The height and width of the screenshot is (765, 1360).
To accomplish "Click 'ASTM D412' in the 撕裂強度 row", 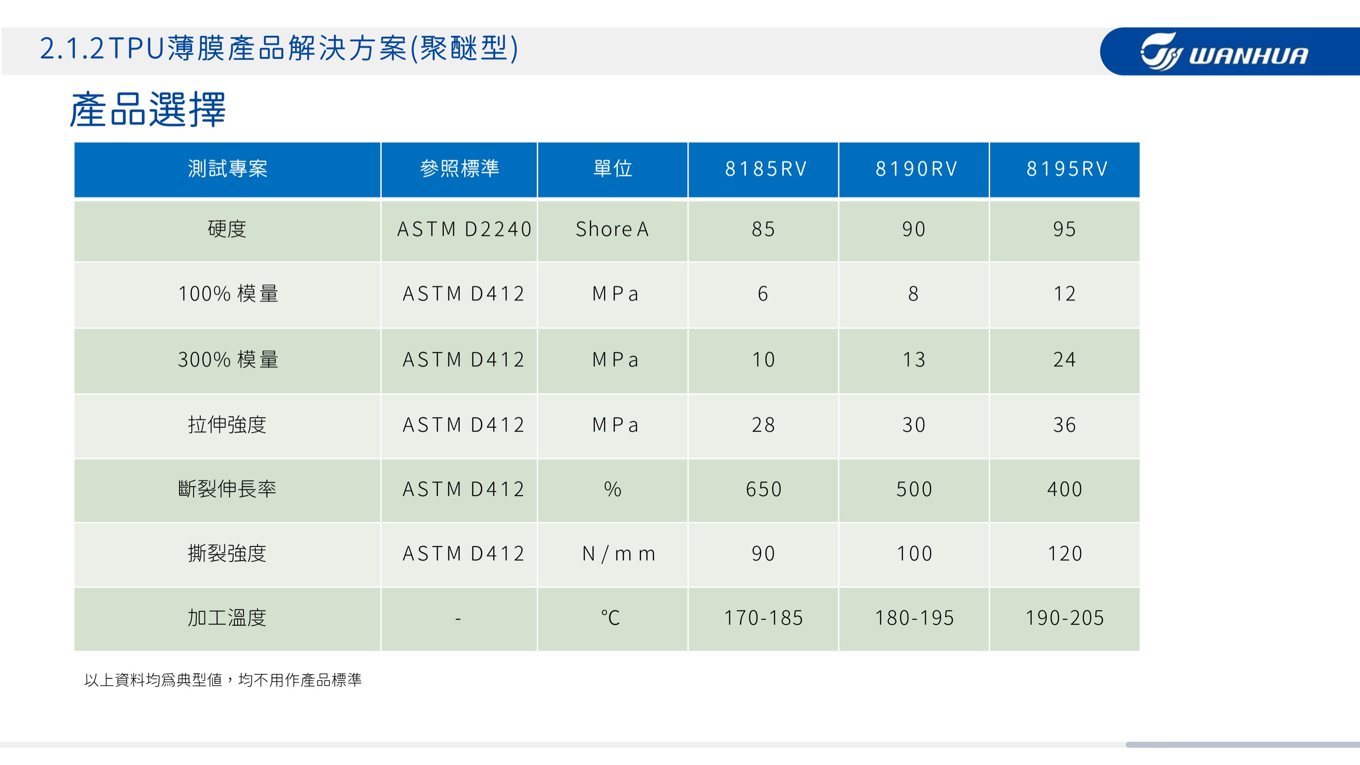I will coord(463,554).
